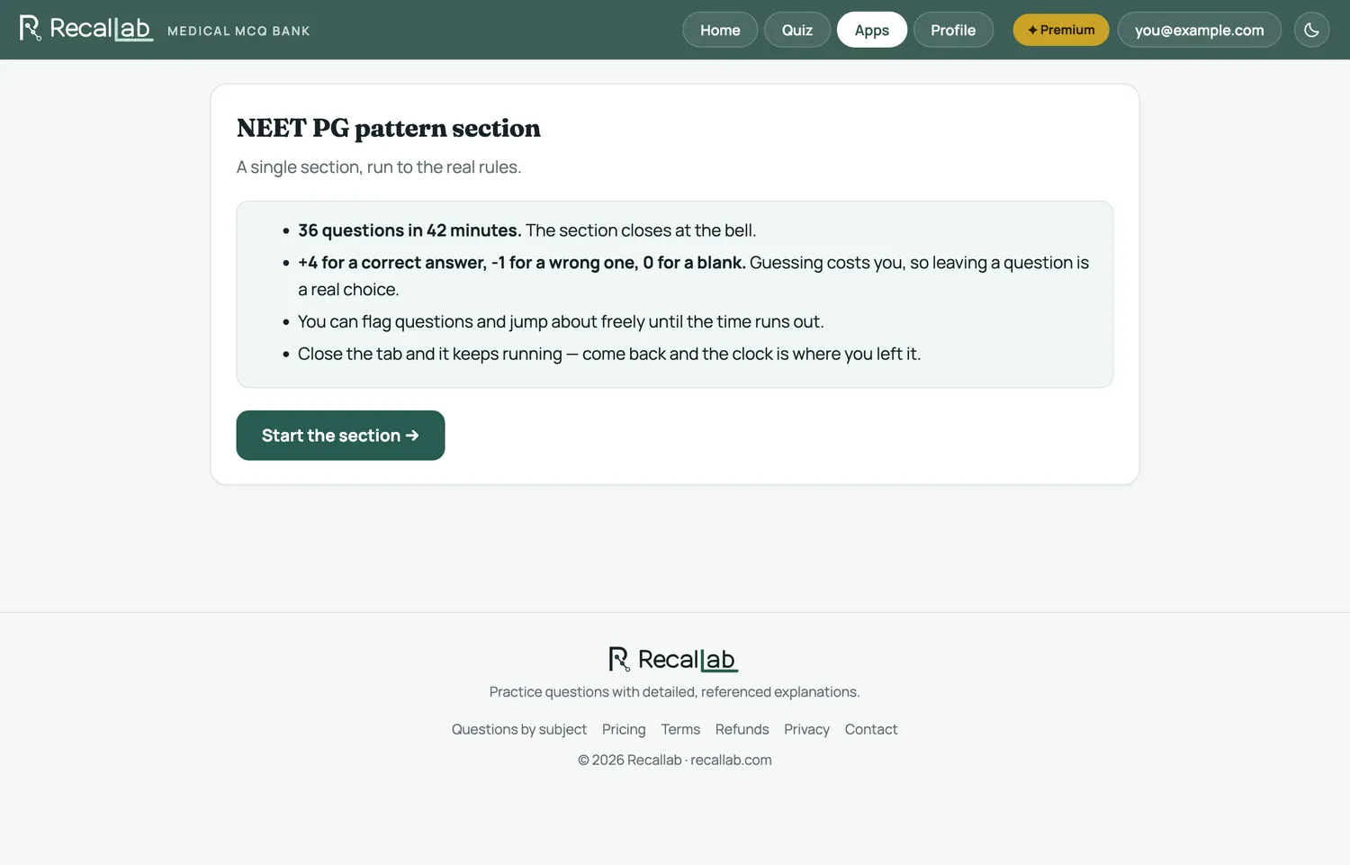Click the "NEET PG pattern section" heading
The image size is (1350, 865).
(389, 129)
